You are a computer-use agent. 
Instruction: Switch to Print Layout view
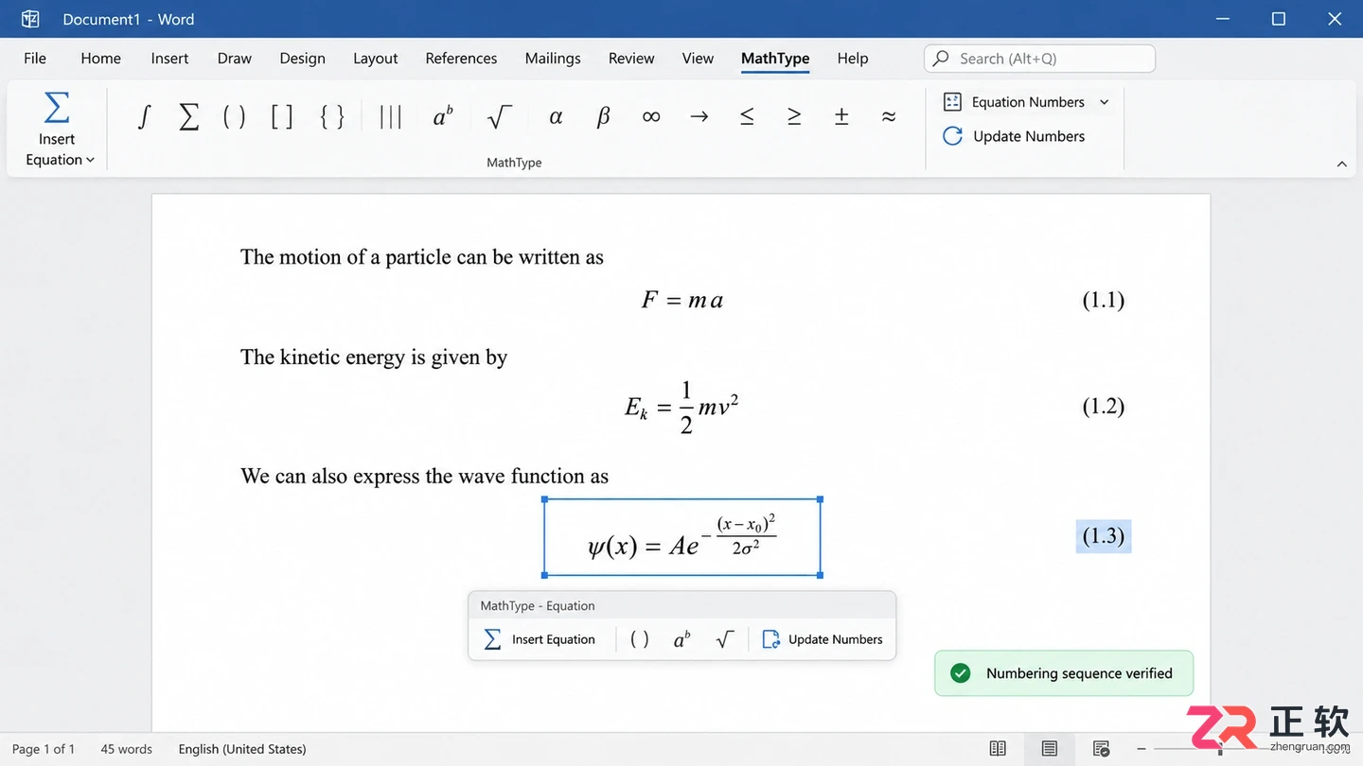[1049, 749]
